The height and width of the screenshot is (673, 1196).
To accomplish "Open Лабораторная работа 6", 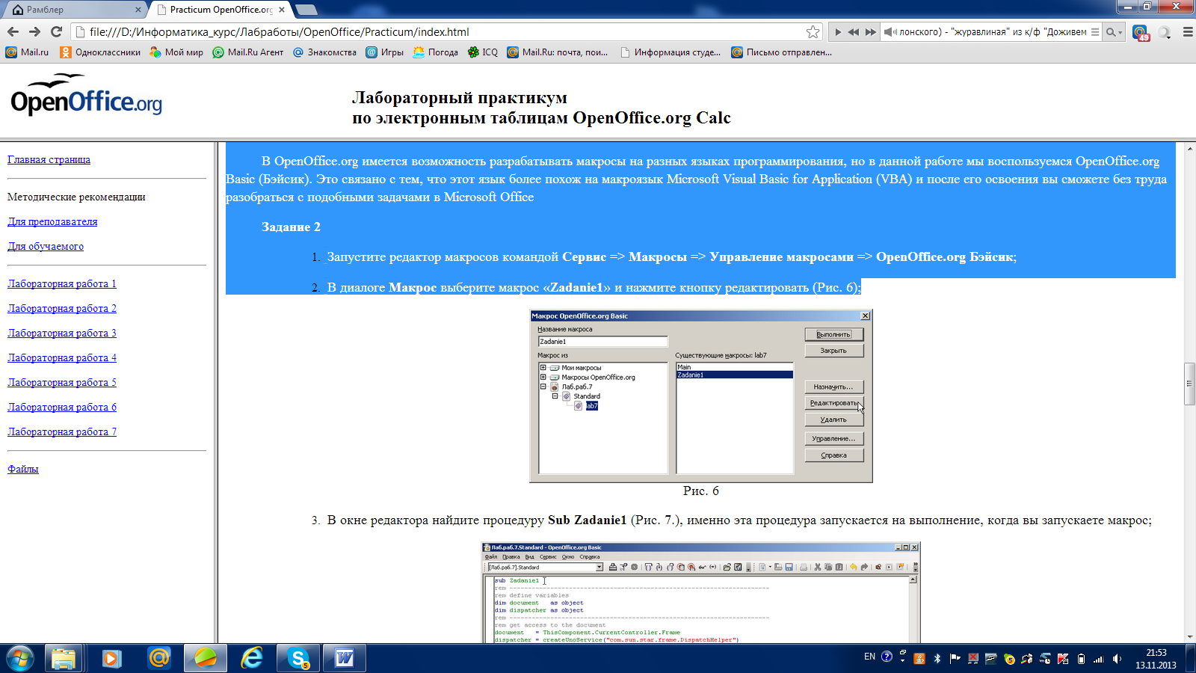I will tap(62, 407).
